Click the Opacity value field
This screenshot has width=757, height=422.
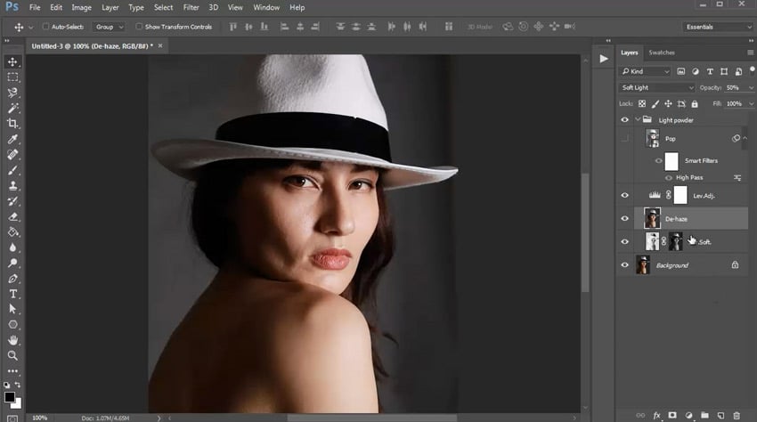tap(733, 87)
